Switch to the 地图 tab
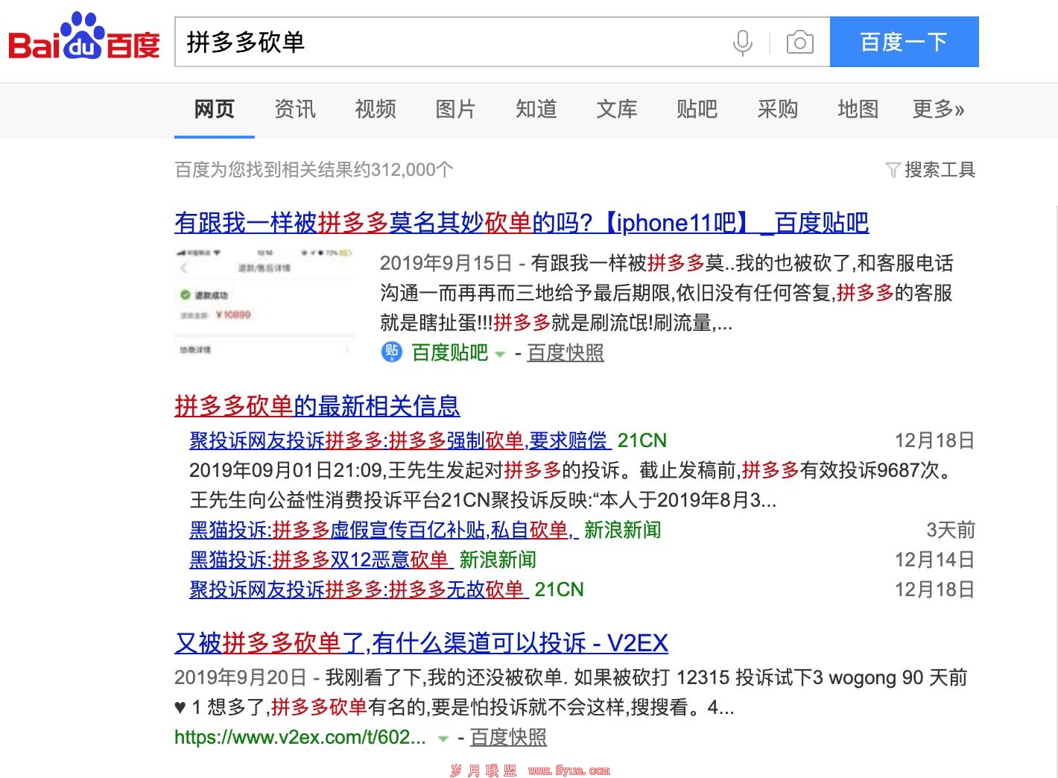Screen dimensions: 1058x778 858,110
